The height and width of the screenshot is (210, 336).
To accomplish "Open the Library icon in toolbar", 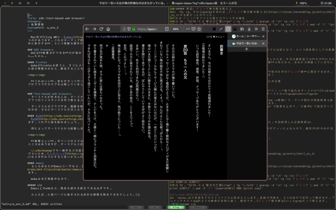I will pos(242,29).
